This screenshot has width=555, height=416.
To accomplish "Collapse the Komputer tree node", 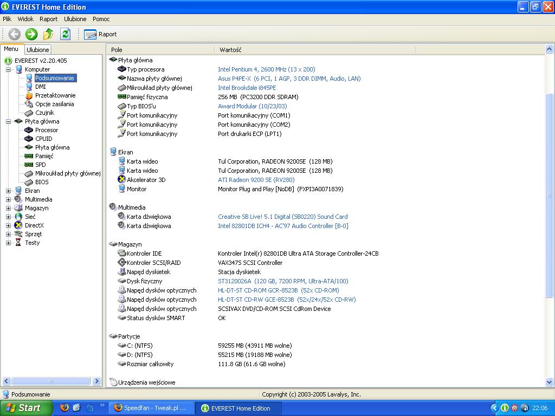I will click(9, 69).
